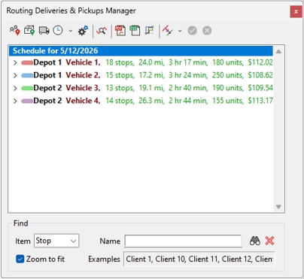Click into the Name input field

(183, 241)
